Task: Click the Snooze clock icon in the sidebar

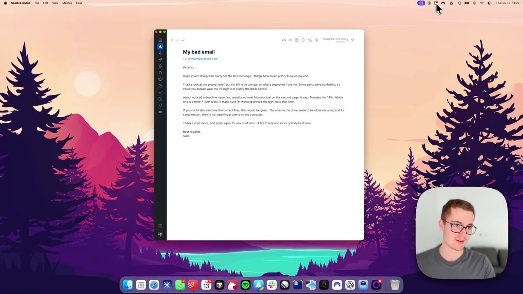Action: [x=160, y=86]
